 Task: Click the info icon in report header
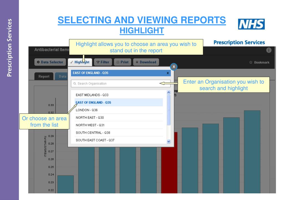(x=269, y=50)
